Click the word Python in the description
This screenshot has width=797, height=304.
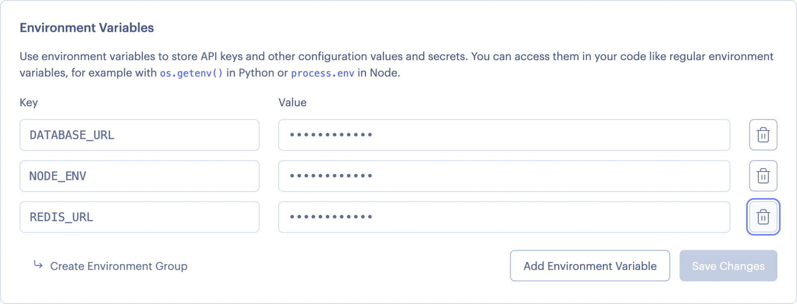(x=256, y=73)
